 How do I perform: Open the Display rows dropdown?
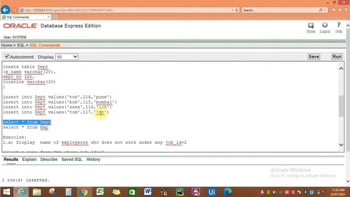[67, 57]
